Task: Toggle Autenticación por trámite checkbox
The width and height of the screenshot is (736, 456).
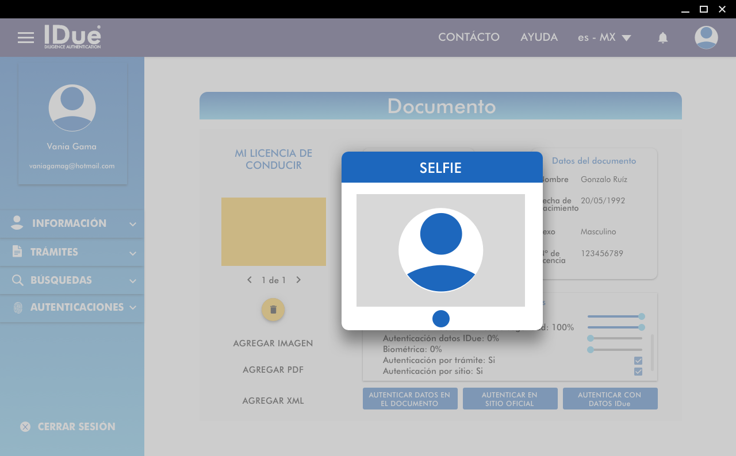Action: (x=638, y=361)
